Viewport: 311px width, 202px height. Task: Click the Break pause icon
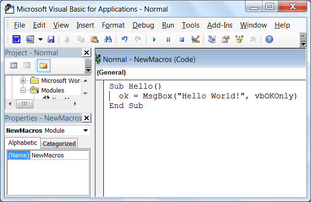(168, 39)
